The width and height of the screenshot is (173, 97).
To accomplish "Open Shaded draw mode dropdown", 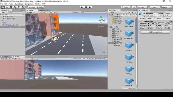I will [34, 12].
